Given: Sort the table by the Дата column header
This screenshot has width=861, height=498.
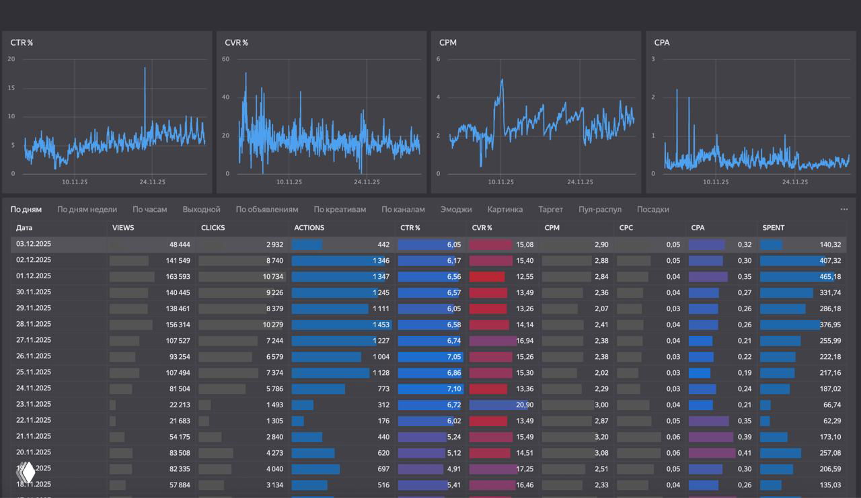Looking at the screenshot, I should (x=24, y=228).
